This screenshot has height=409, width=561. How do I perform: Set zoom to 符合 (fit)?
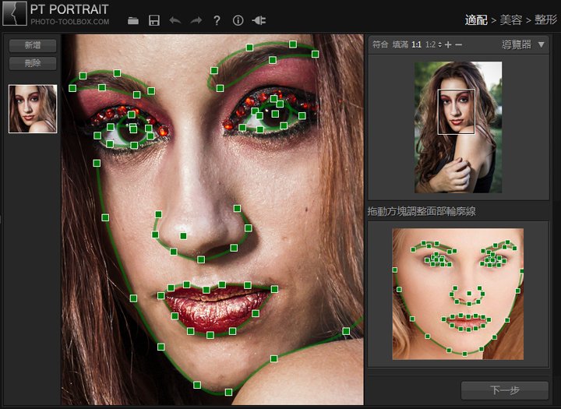[380, 44]
